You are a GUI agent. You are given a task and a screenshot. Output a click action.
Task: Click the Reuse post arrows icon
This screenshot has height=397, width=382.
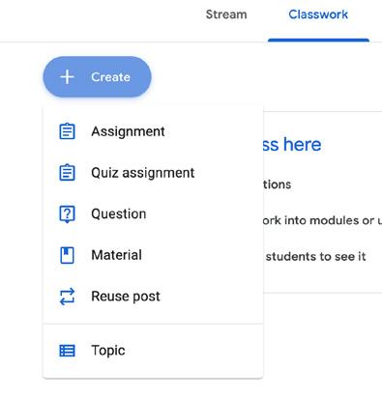[x=67, y=297]
